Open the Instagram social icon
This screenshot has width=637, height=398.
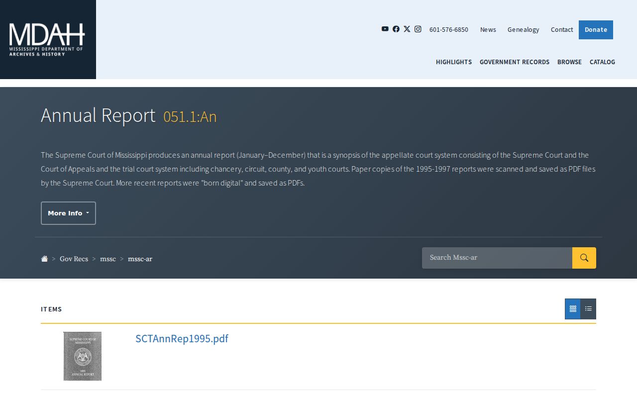[x=418, y=29]
